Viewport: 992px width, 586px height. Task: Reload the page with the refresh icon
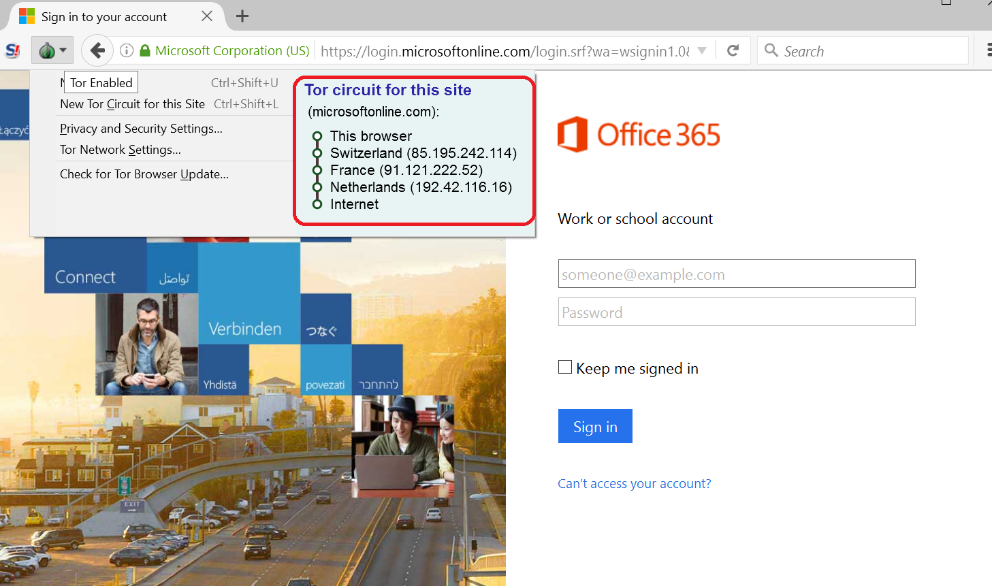coord(733,50)
